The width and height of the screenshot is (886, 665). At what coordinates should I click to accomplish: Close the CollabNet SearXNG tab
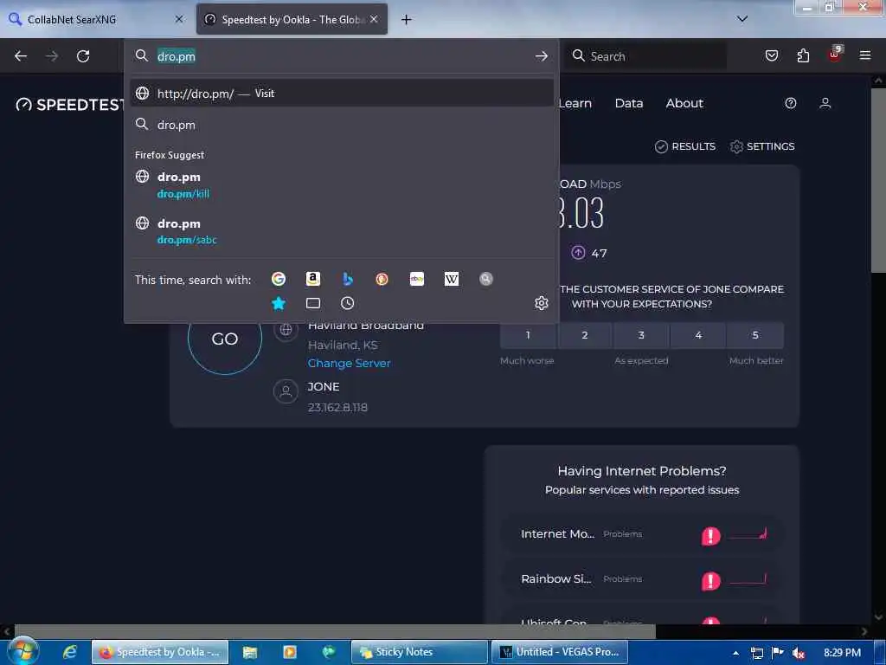tap(179, 19)
